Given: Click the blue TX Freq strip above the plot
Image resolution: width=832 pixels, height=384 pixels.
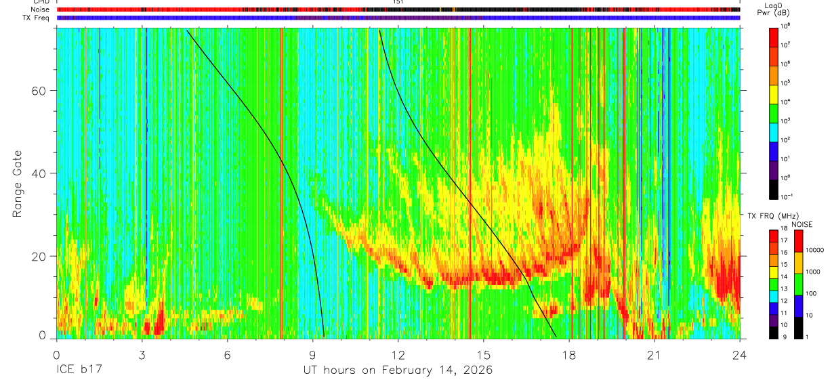Looking at the screenshot, I should 398,18.
